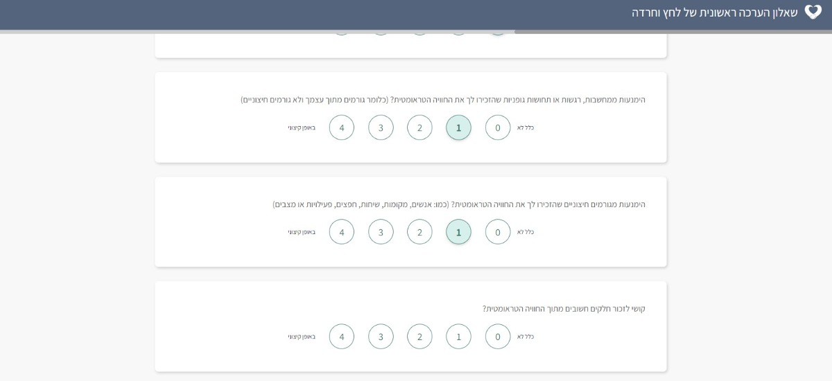
Task: Click question text about difficulty remembering the experience
Action: 564,309
